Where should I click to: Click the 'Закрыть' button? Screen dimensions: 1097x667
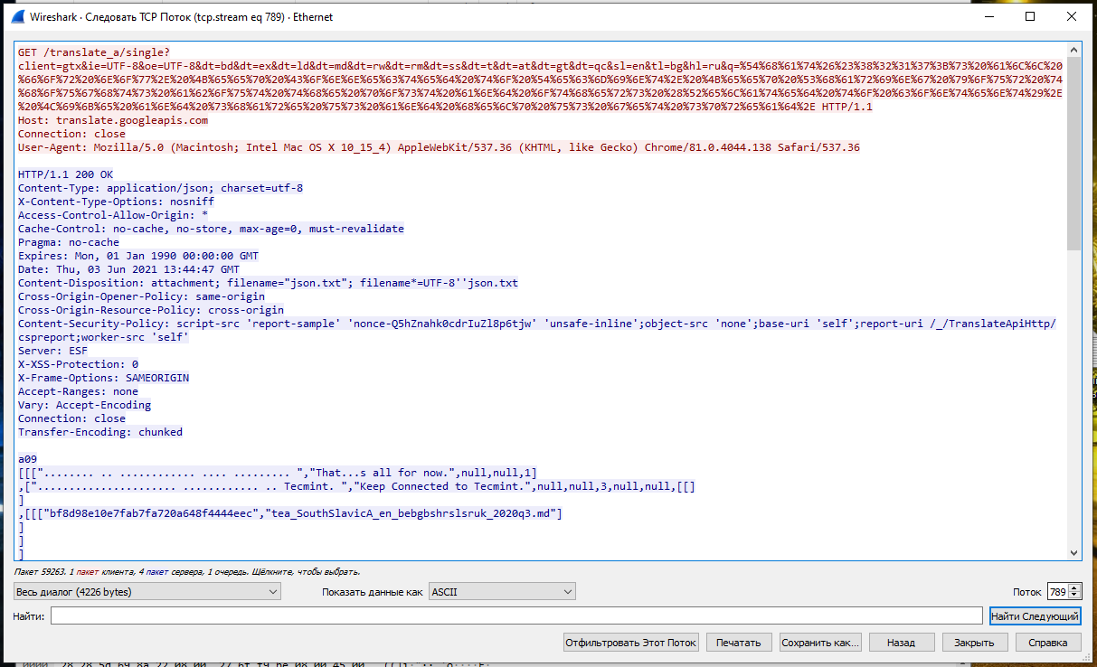click(974, 643)
